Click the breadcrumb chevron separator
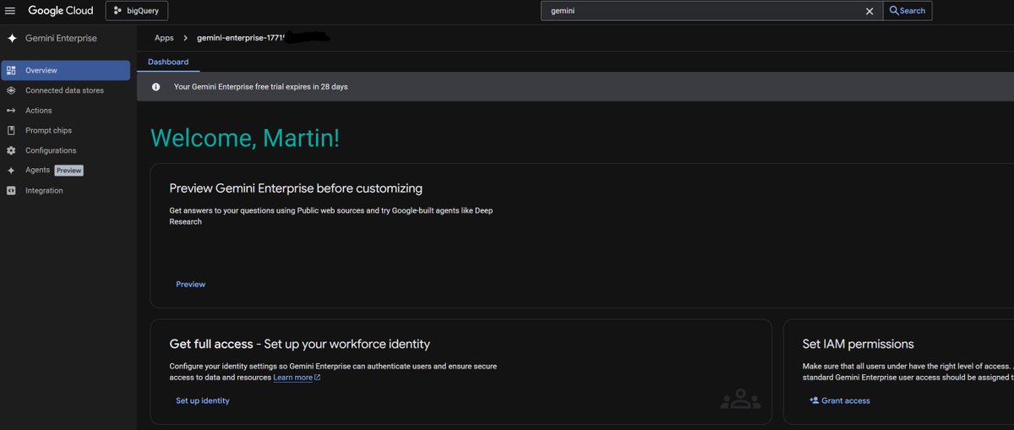 (185, 38)
